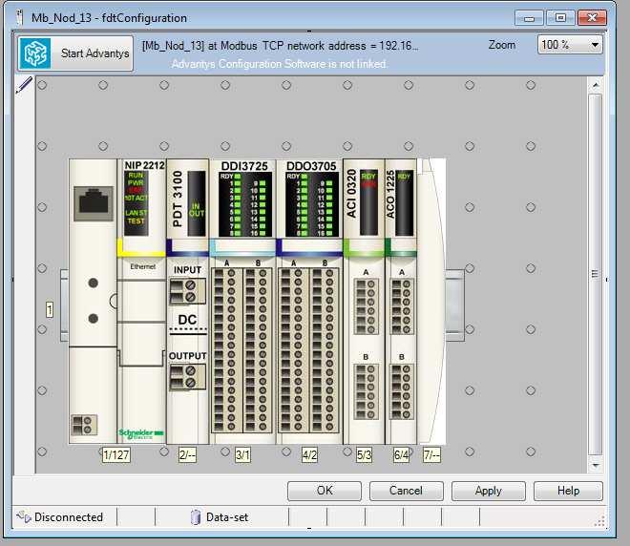Click the NIP 2212 power connector at bottom
This screenshot has height=546, width=630.
(84, 425)
